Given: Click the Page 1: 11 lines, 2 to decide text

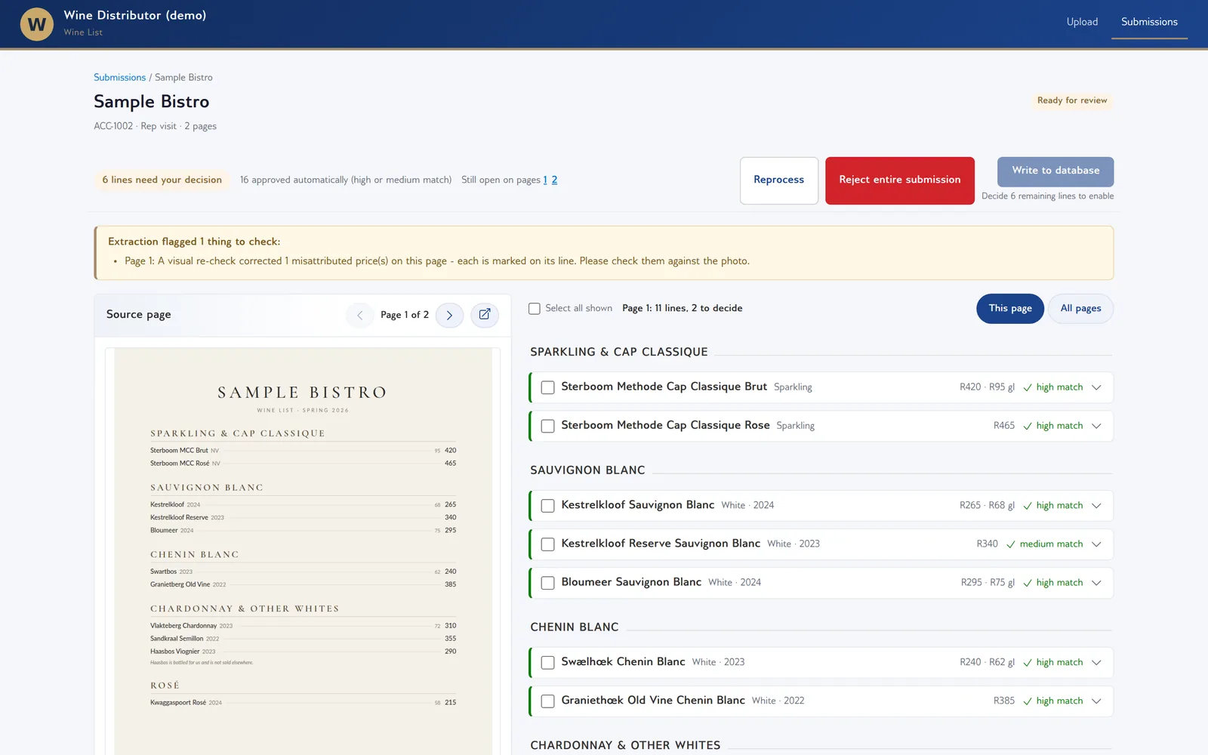Looking at the screenshot, I should [682, 308].
